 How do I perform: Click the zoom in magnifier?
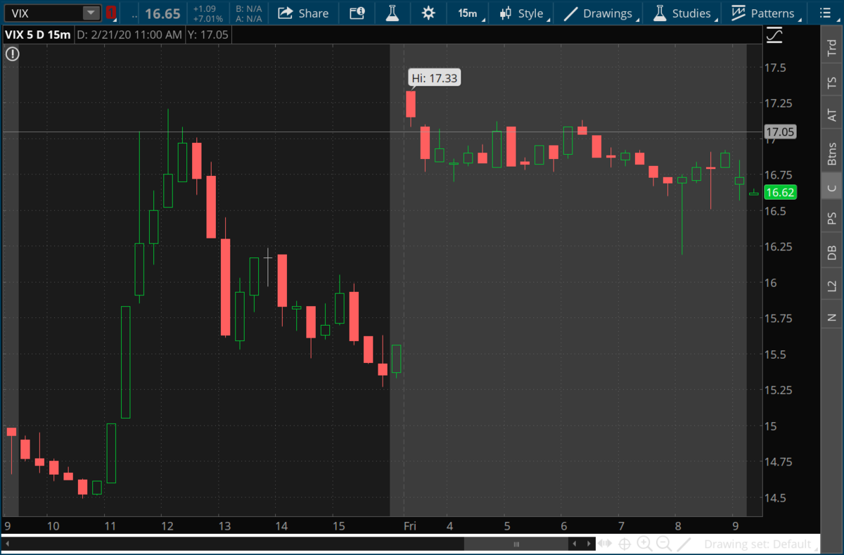[x=644, y=544]
